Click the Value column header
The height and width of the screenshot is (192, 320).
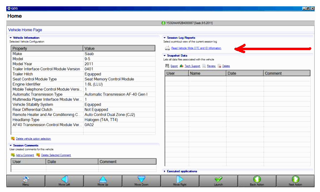pos(119,48)
